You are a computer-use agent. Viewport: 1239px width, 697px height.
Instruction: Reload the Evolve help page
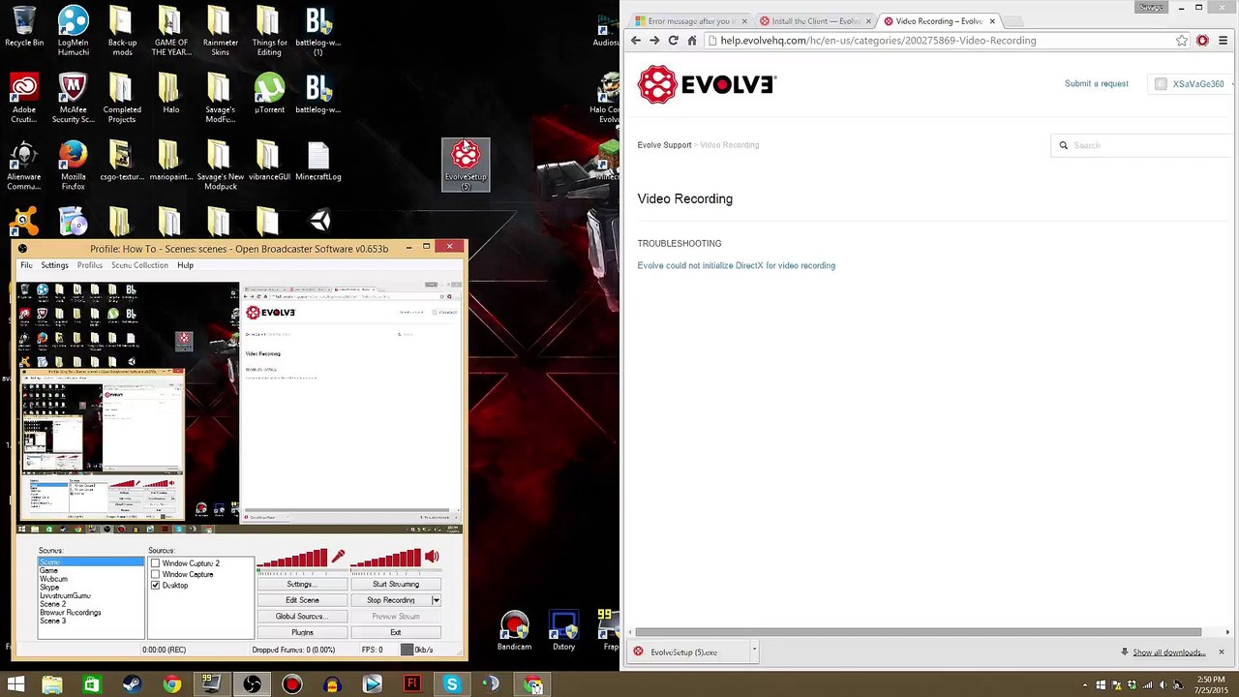pyautogui.click(x=673, y=41)
